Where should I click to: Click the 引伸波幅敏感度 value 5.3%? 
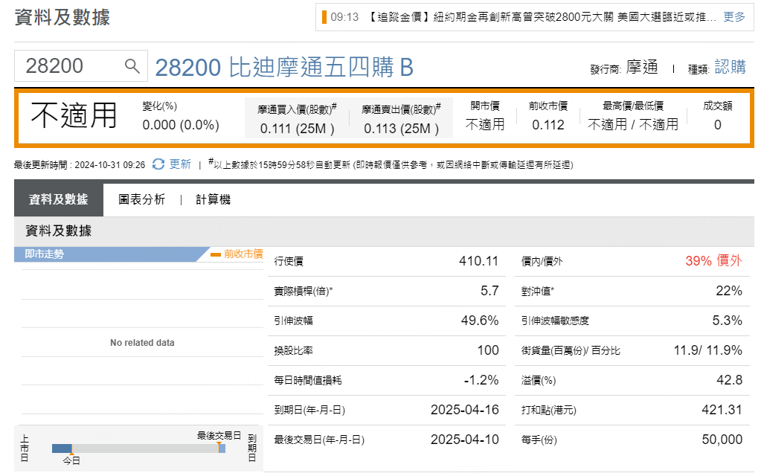[727, 321]
